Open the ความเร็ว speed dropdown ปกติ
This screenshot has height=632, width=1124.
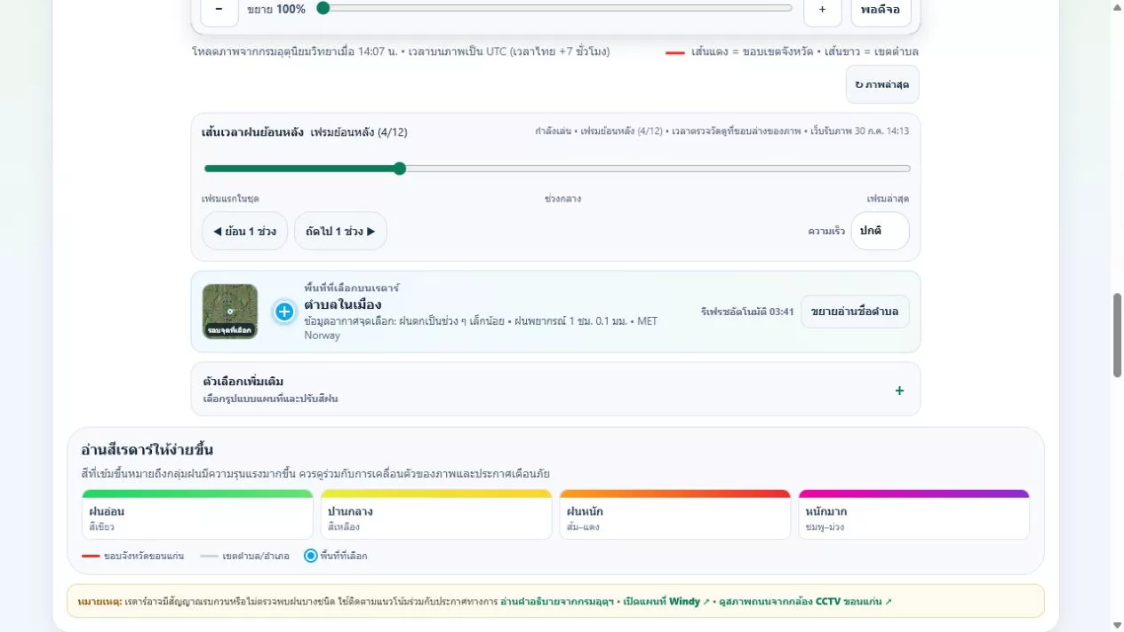880,231
